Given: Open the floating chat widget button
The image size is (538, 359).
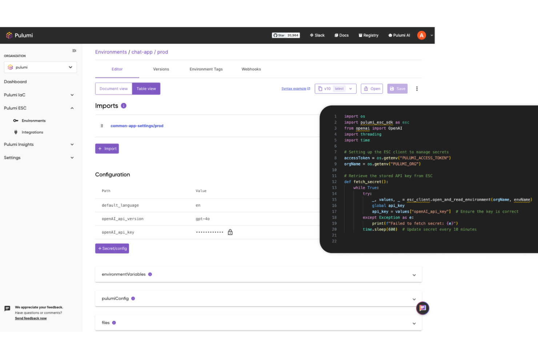Looking at the screenshot, I should 422,308.
